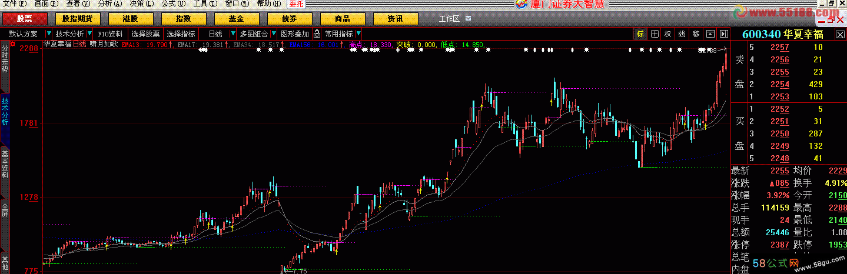Toggle the 标 marker icon in chart toolbar
Image resolution: width=847 pixels, height=274 pixels.
coord(640,34)
